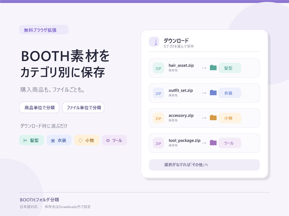Click the orange folder icon for accessory.zip
The width and height of the screenshot is (289, 216).
(213, 118)
